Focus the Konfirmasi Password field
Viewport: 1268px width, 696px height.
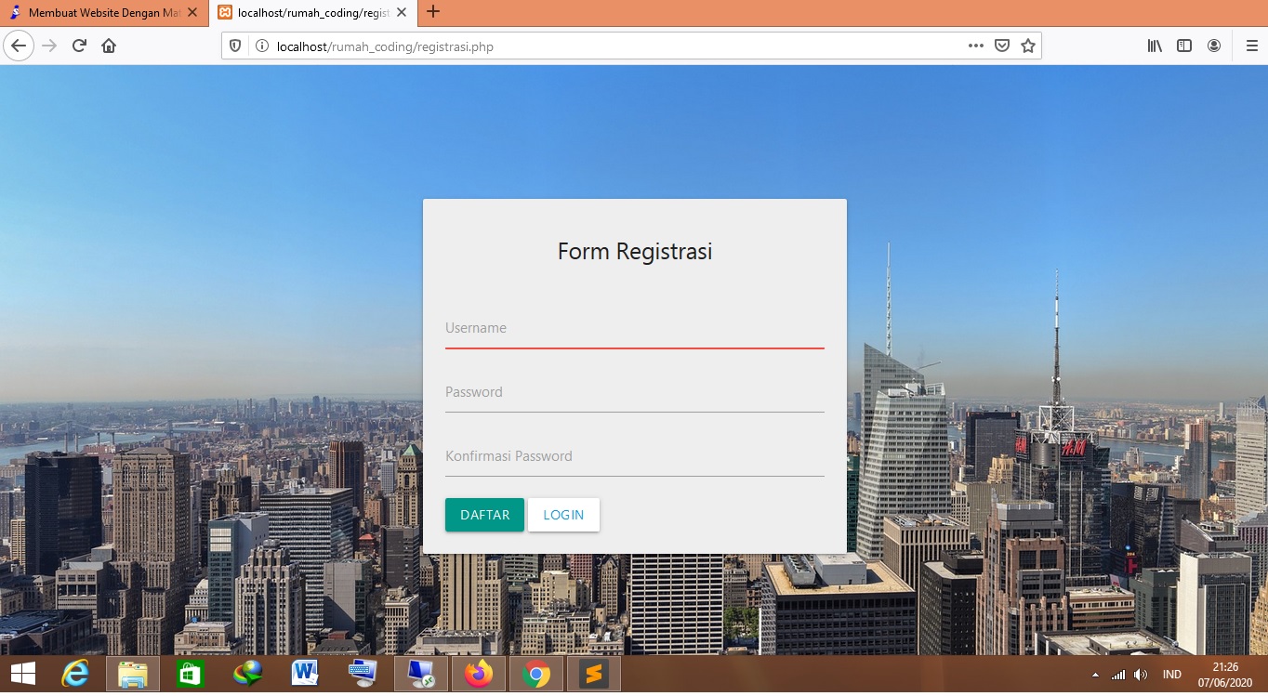634,457
